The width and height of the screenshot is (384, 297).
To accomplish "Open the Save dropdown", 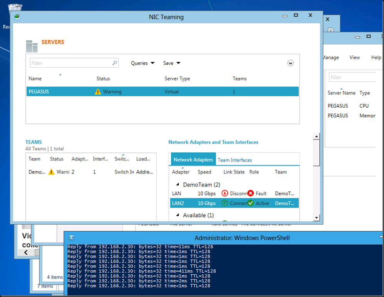I will (x=172, y=63).
